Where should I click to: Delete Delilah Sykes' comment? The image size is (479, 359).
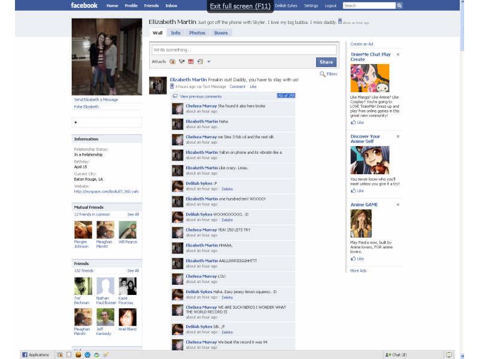coord(228,189)
